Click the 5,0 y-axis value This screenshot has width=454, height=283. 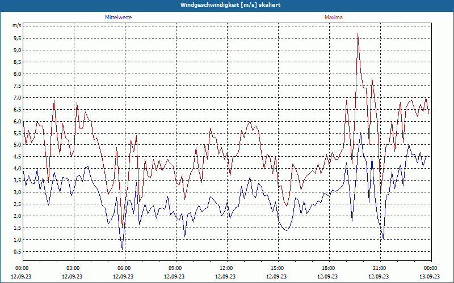point(18,145)
